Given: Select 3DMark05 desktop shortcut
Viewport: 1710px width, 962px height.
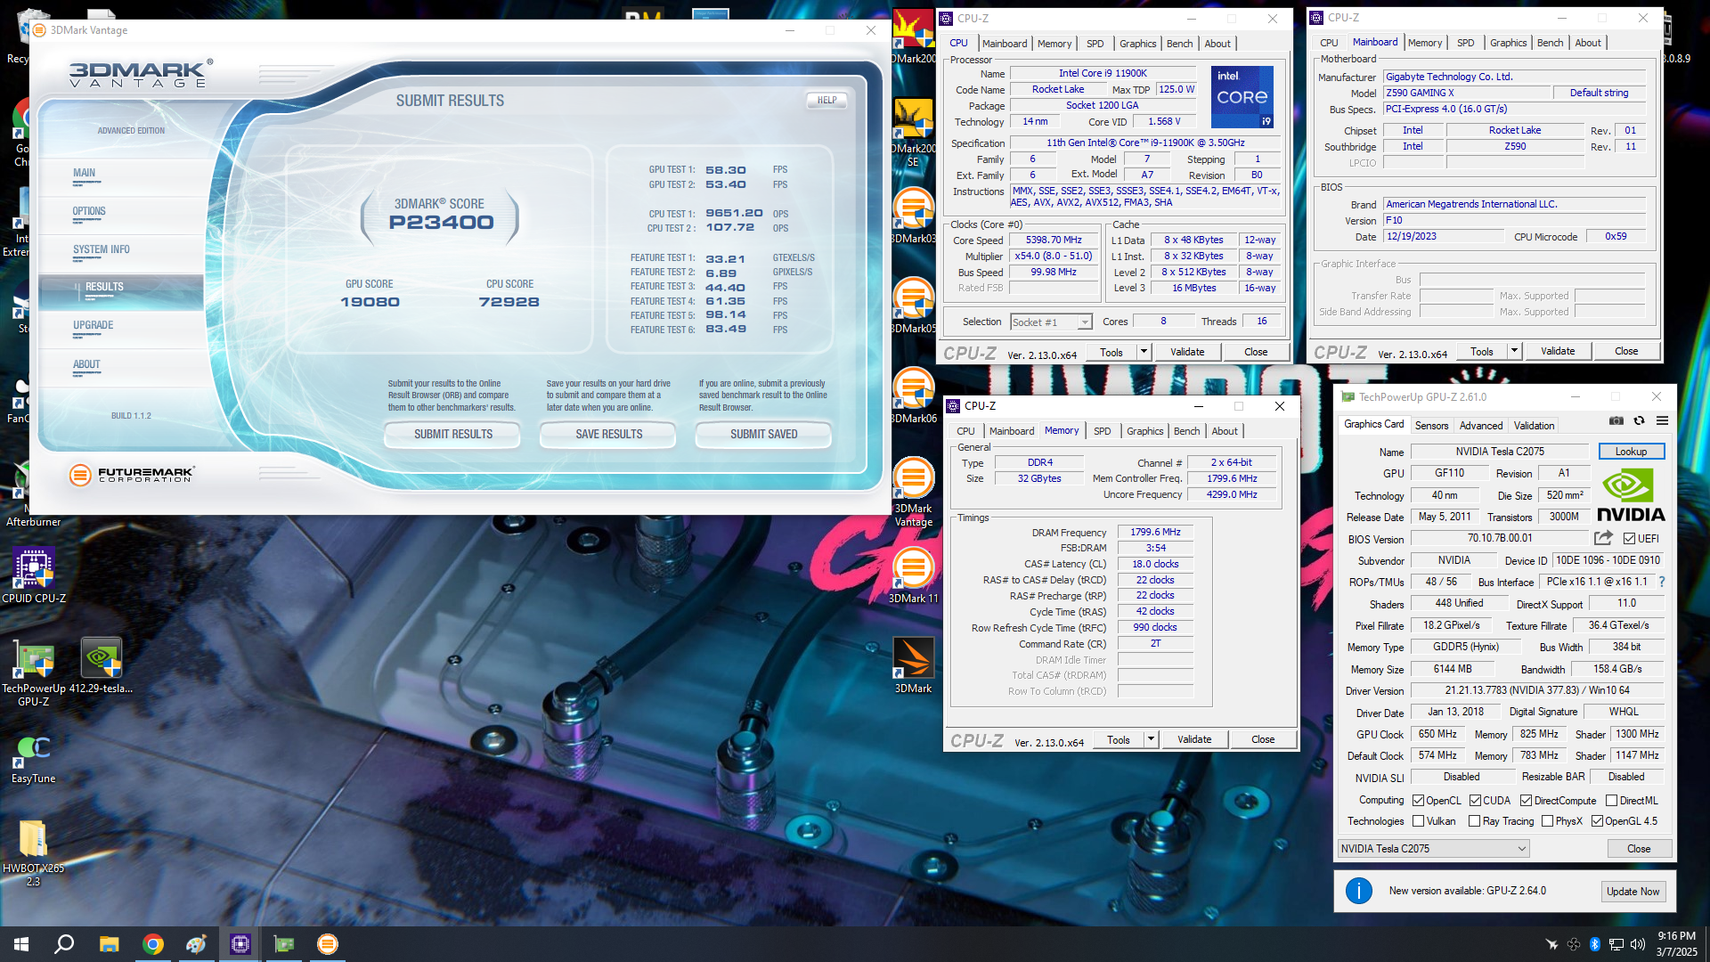Looking at the screenshot, I should pyautogui.click(x=914, y=306).
